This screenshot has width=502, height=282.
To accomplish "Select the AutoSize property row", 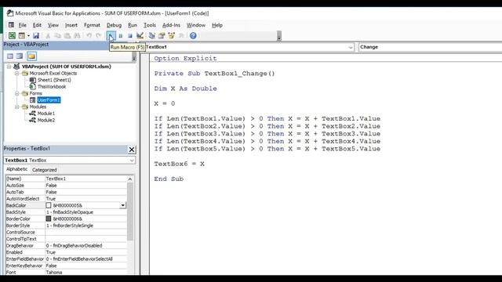I will 66,186.
